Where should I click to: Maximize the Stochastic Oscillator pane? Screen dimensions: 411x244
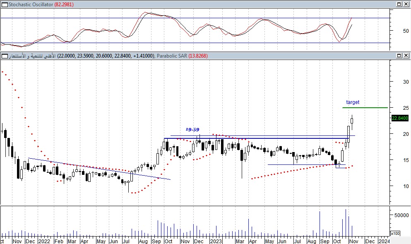[x=400, y=4]
